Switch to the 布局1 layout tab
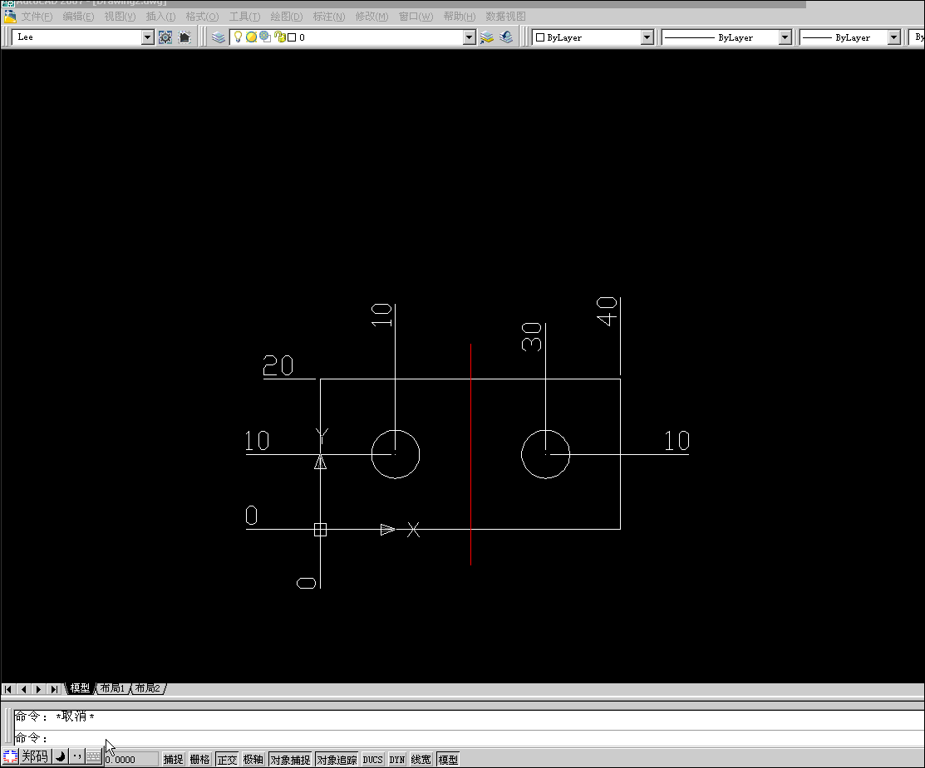This screenshot has width=925, height=768. (x=112, y=687)
